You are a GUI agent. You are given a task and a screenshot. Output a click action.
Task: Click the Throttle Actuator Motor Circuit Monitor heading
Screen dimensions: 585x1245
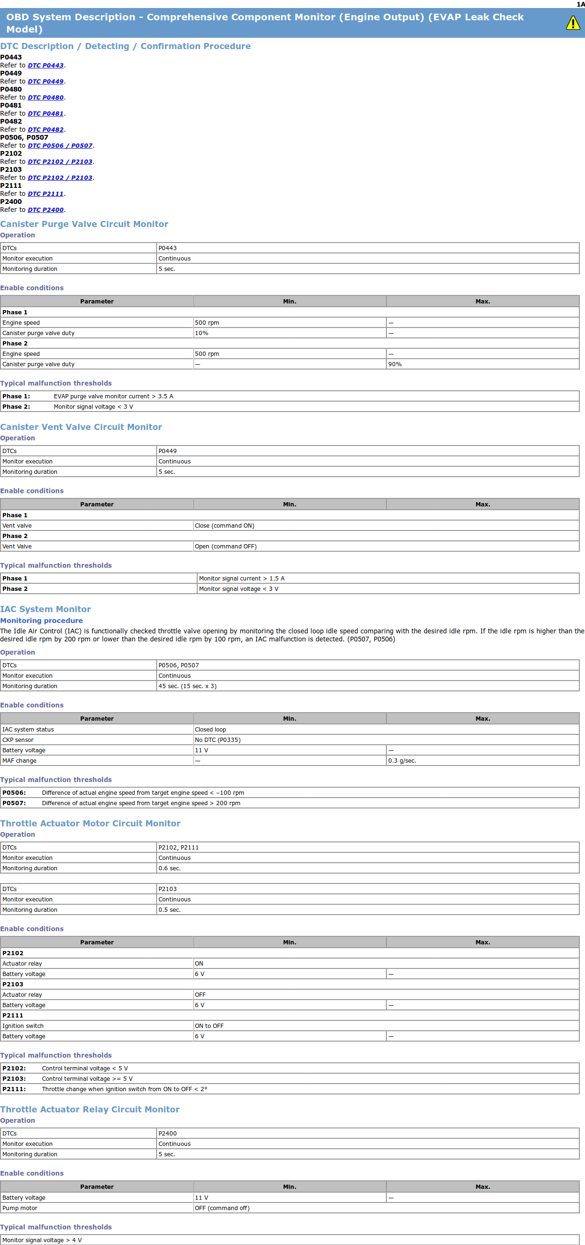[x=90, y=823]
